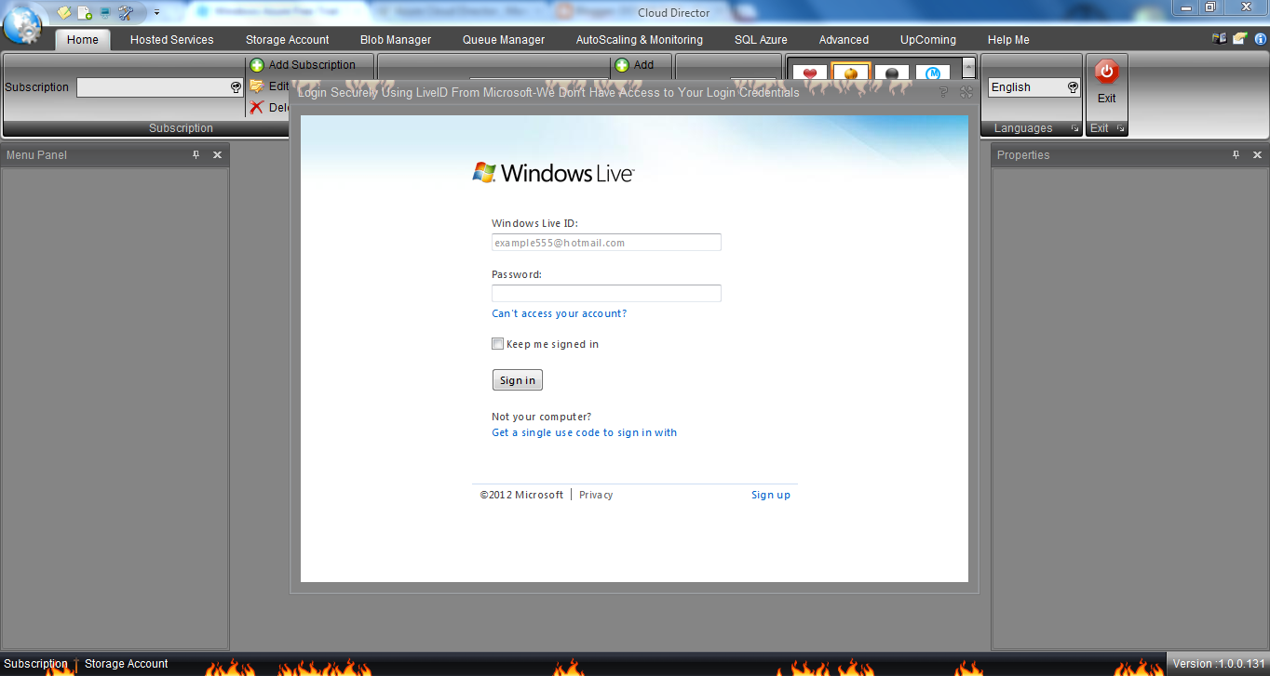Image resolution: width=1270 pixels, height=676 pixels.
Task: Open the quick access toolbar customize arrow
Action: pyautogui.click(x=156, y=13)
